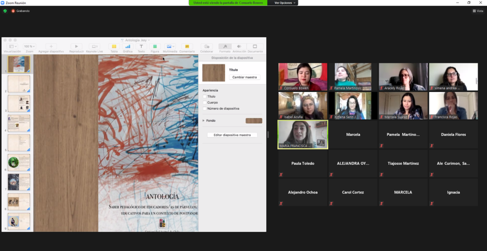Viewport: 487px width, 251px height.
Task: Click the master slide wood thumbnail
Action: [x=213, y=73]
